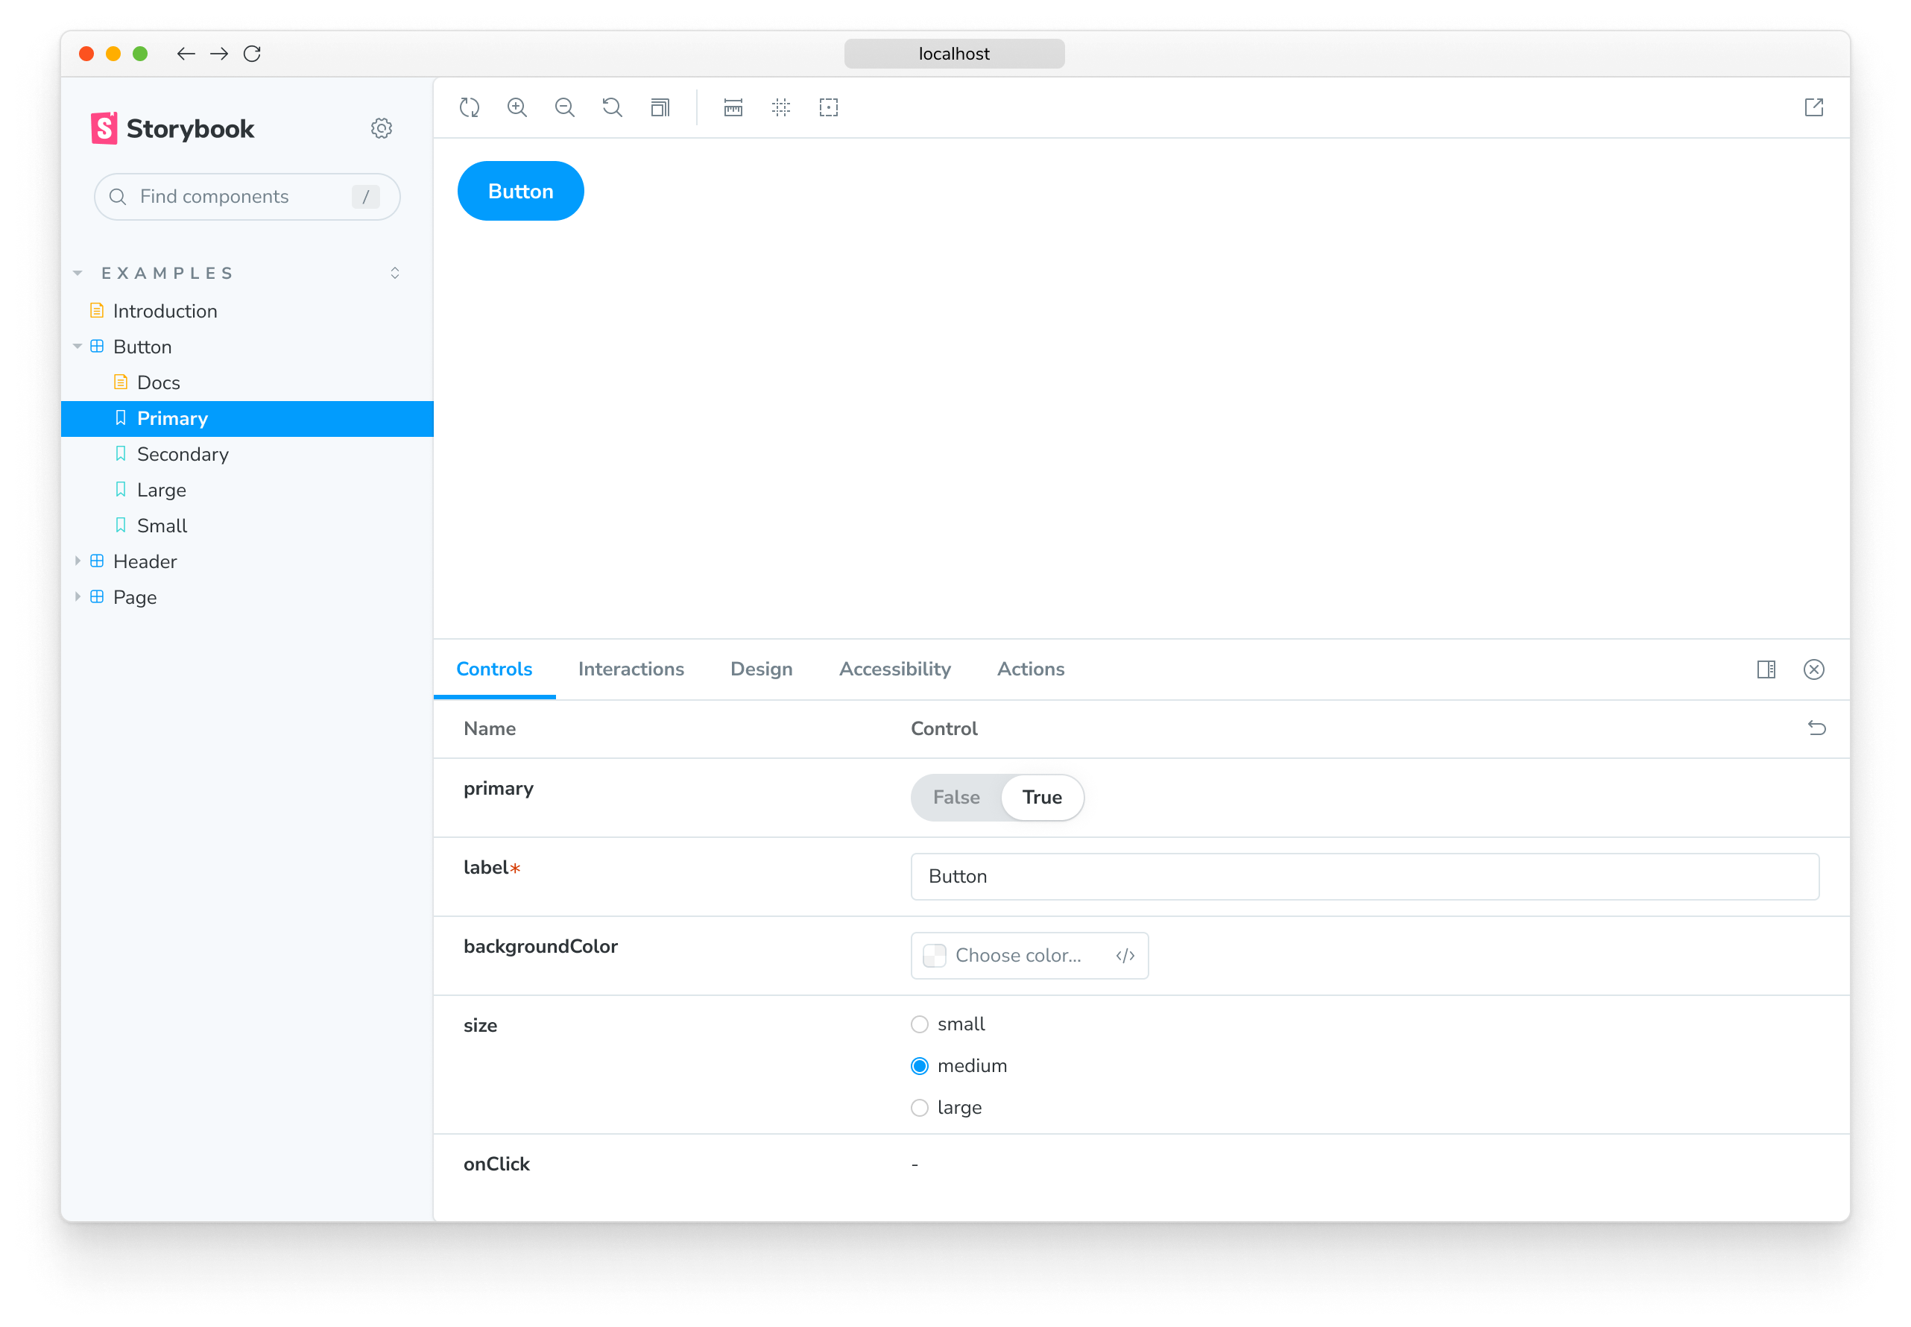Click the split panel layout icon
Viewport: 1911px width, 1327px height.
pyautogui.click(x=1766, y=669)
